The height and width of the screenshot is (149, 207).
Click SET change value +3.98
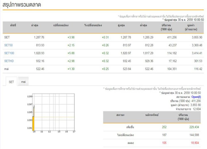click(71, 37)
